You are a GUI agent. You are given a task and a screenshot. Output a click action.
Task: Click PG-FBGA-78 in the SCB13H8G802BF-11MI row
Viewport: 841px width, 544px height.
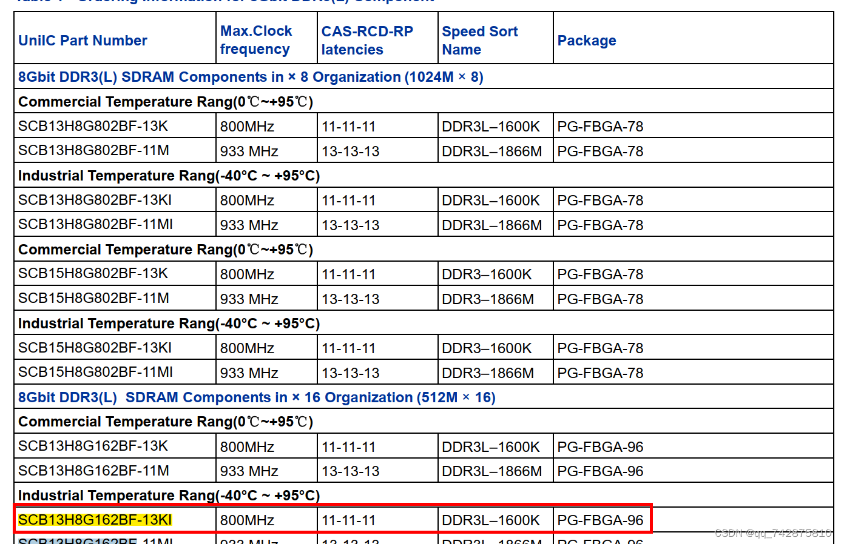[x=600, y=225]
